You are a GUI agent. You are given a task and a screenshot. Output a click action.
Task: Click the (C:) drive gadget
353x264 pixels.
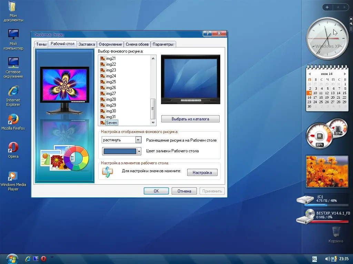pyautogui.click(x=323, y=200)
